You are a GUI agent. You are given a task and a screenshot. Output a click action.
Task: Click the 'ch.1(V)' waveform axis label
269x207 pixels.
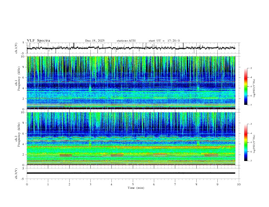coord(16,48)
